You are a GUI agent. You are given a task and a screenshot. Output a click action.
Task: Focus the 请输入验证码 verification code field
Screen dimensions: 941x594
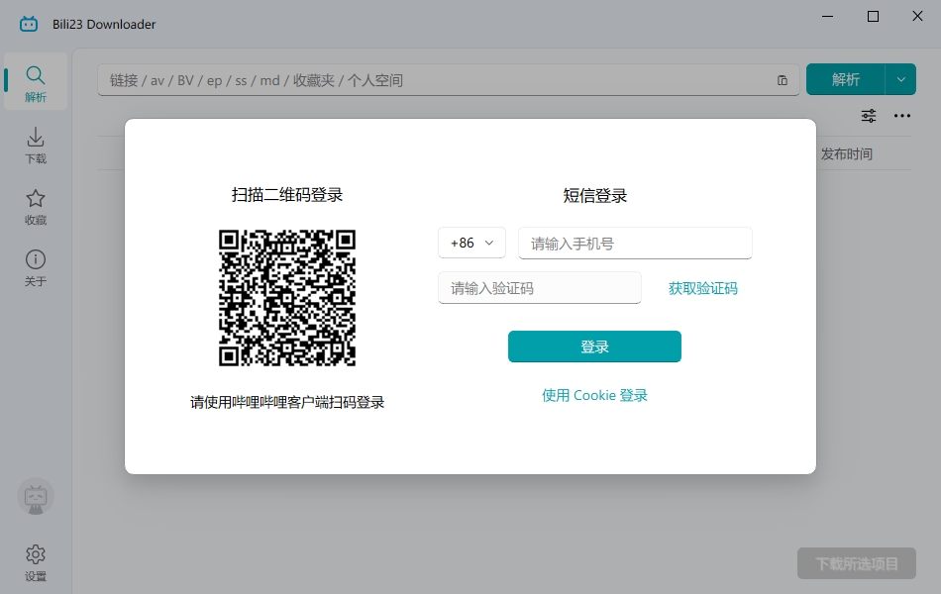540,288
